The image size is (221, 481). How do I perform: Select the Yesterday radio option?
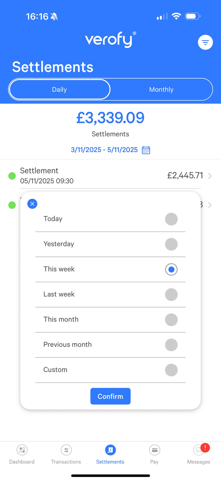(x=171, y=244)
